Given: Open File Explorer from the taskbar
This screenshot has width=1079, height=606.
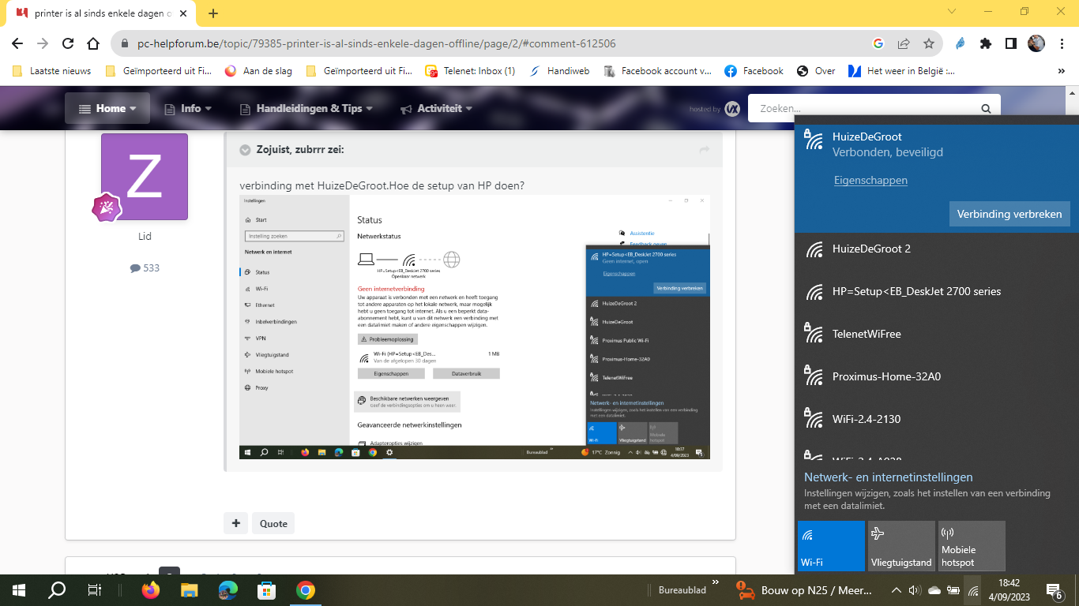Looking at the screenshot, I should click(x=189, y=590).
